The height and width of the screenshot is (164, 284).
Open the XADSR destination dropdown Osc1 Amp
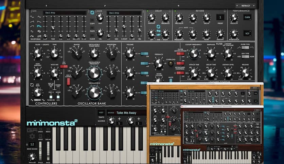pos(124,13)
